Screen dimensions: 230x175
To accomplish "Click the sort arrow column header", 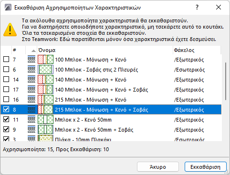I will pos(31,50).
